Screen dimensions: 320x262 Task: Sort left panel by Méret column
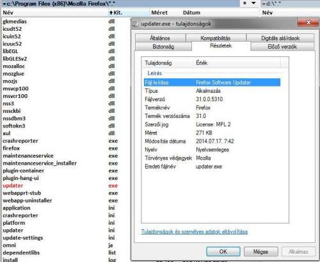click(159, 13)
